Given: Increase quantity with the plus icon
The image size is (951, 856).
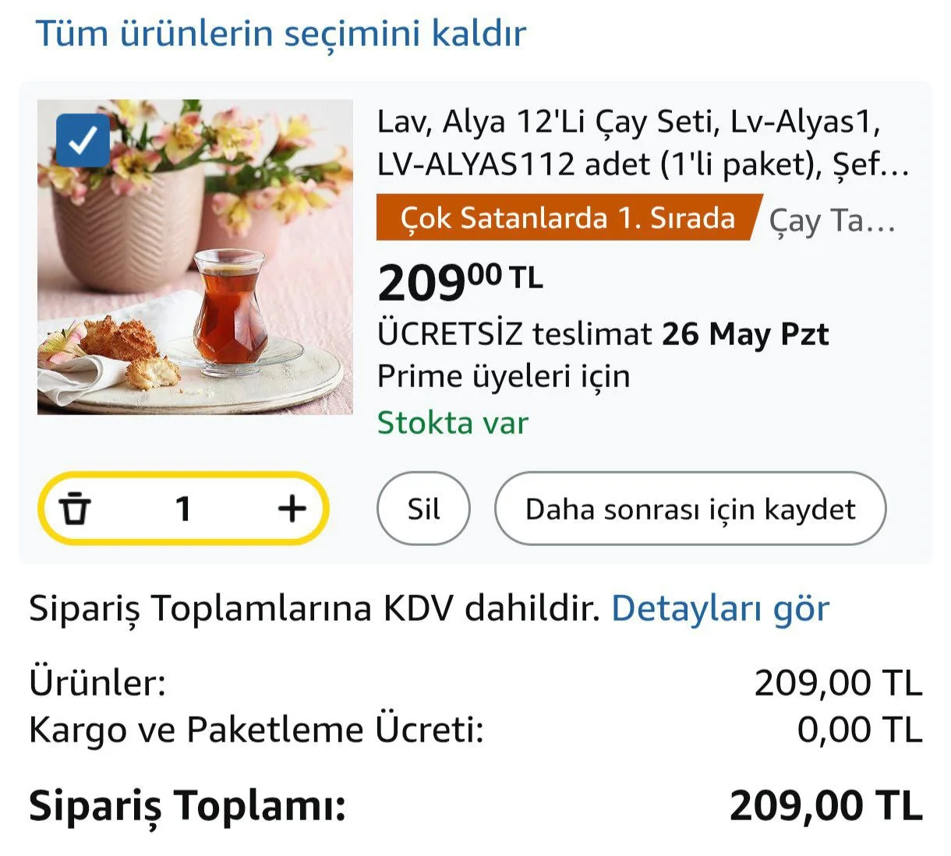Looking at the screenshot, I should [292, 509].
